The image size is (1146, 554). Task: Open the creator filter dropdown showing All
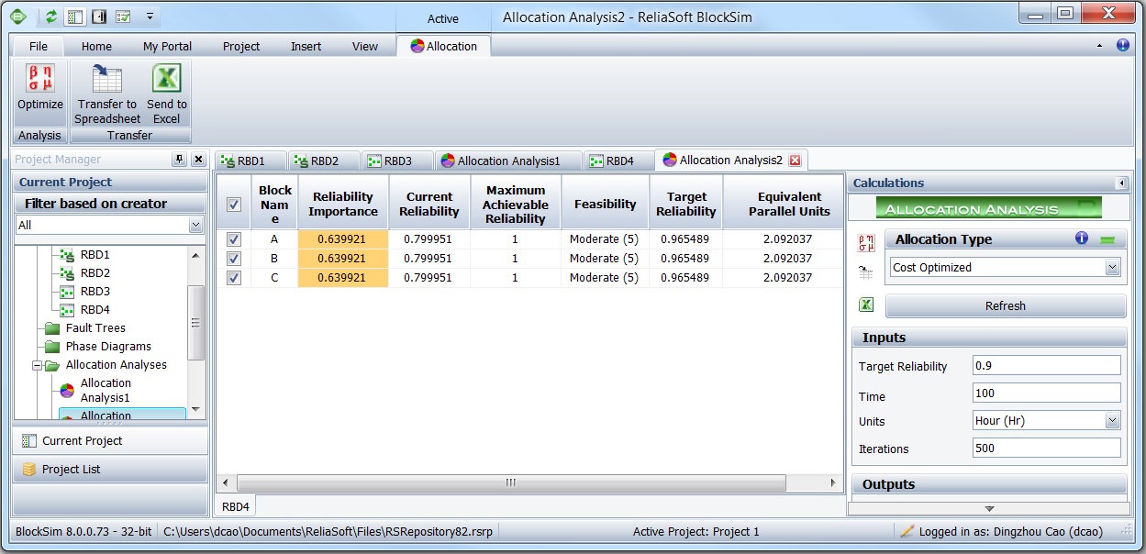coord(195,225)
